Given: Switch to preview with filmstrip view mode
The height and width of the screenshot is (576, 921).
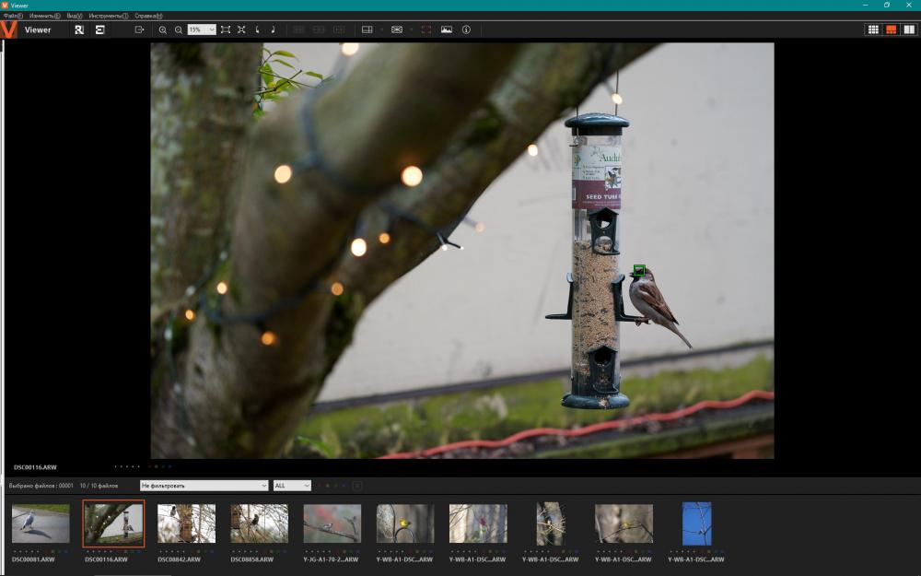Looking at the screenshot, I should tap(891, 29).
